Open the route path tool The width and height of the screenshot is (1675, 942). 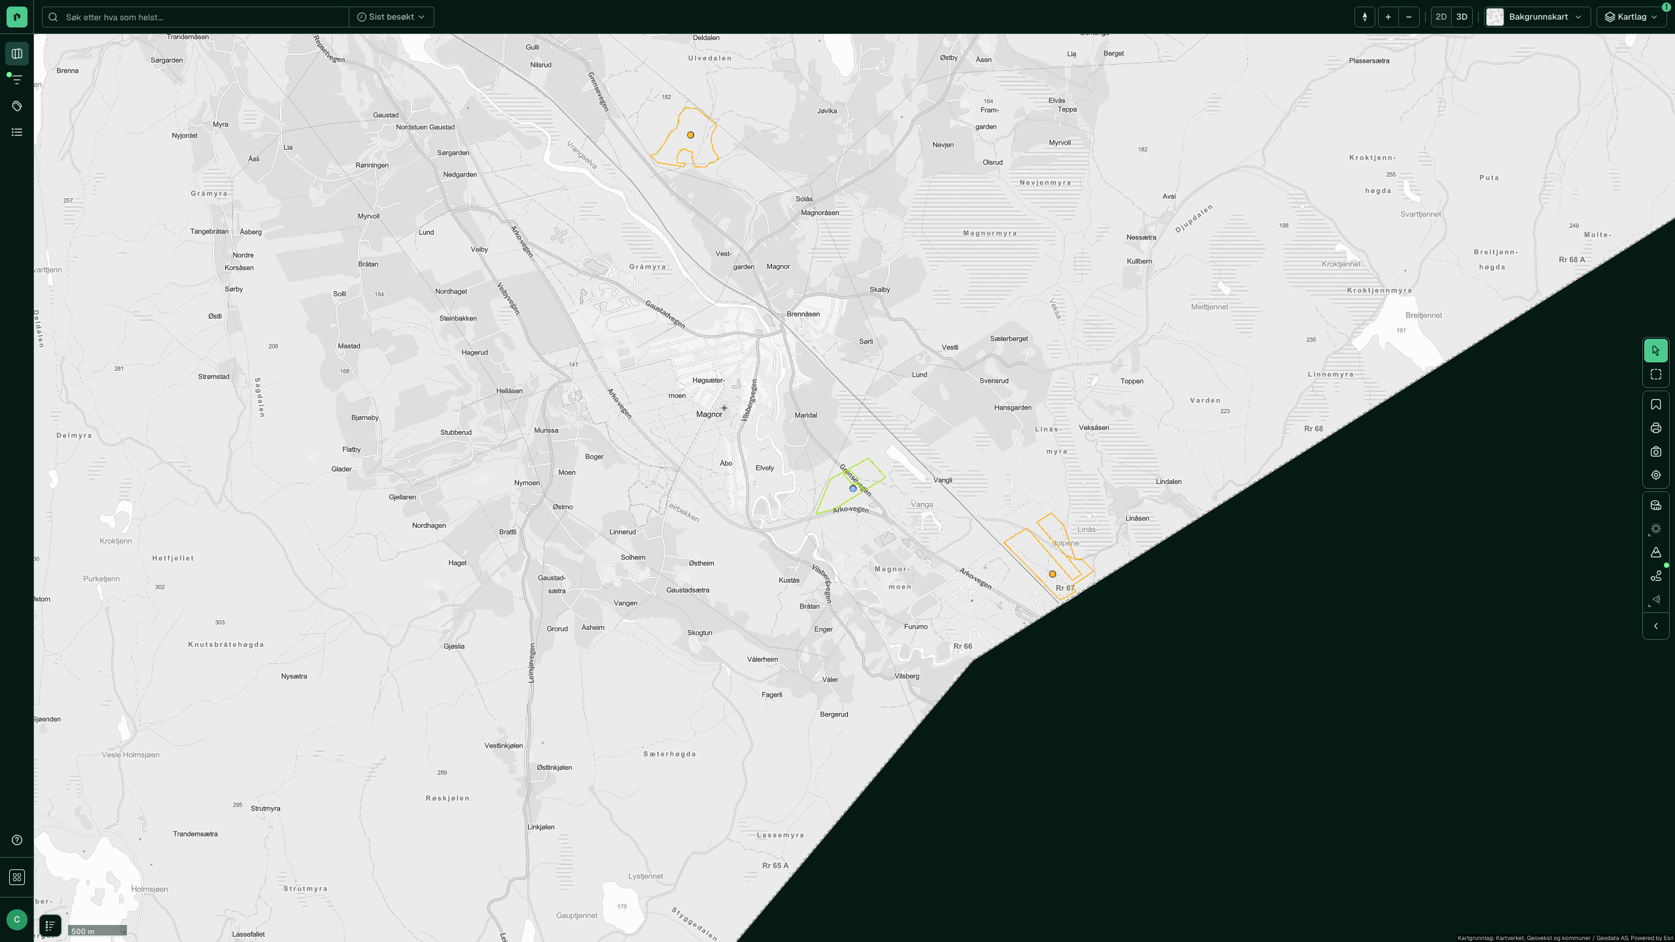click(1655, 576)
